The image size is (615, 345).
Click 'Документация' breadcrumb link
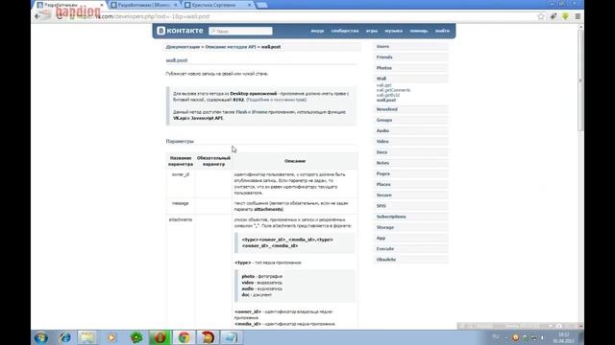[x=183, y=47]
